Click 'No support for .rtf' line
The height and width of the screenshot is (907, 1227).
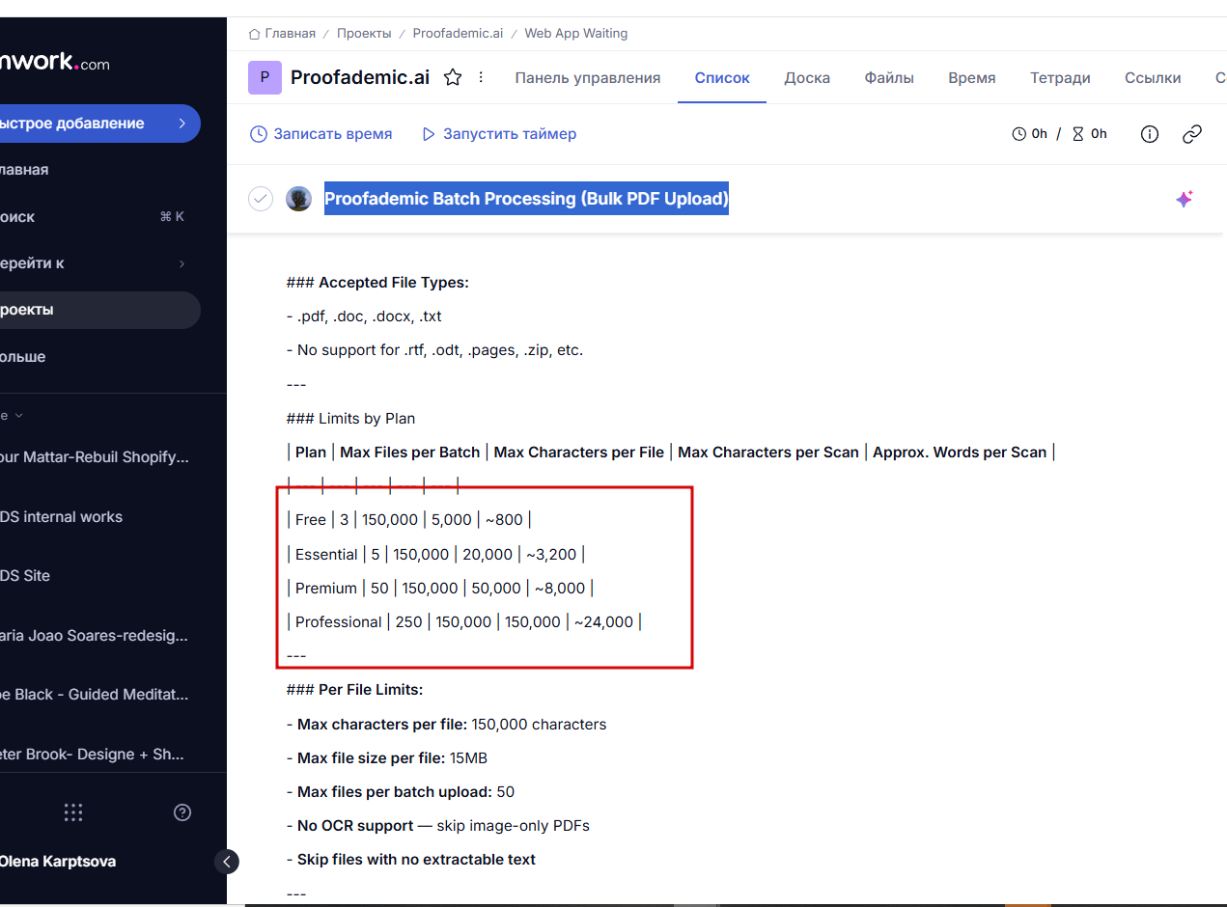coord(434,350)
